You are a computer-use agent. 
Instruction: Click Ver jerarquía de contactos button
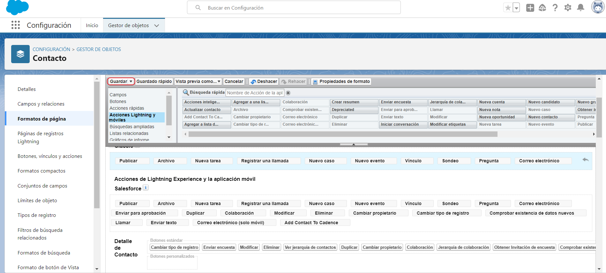coord(310,247)
